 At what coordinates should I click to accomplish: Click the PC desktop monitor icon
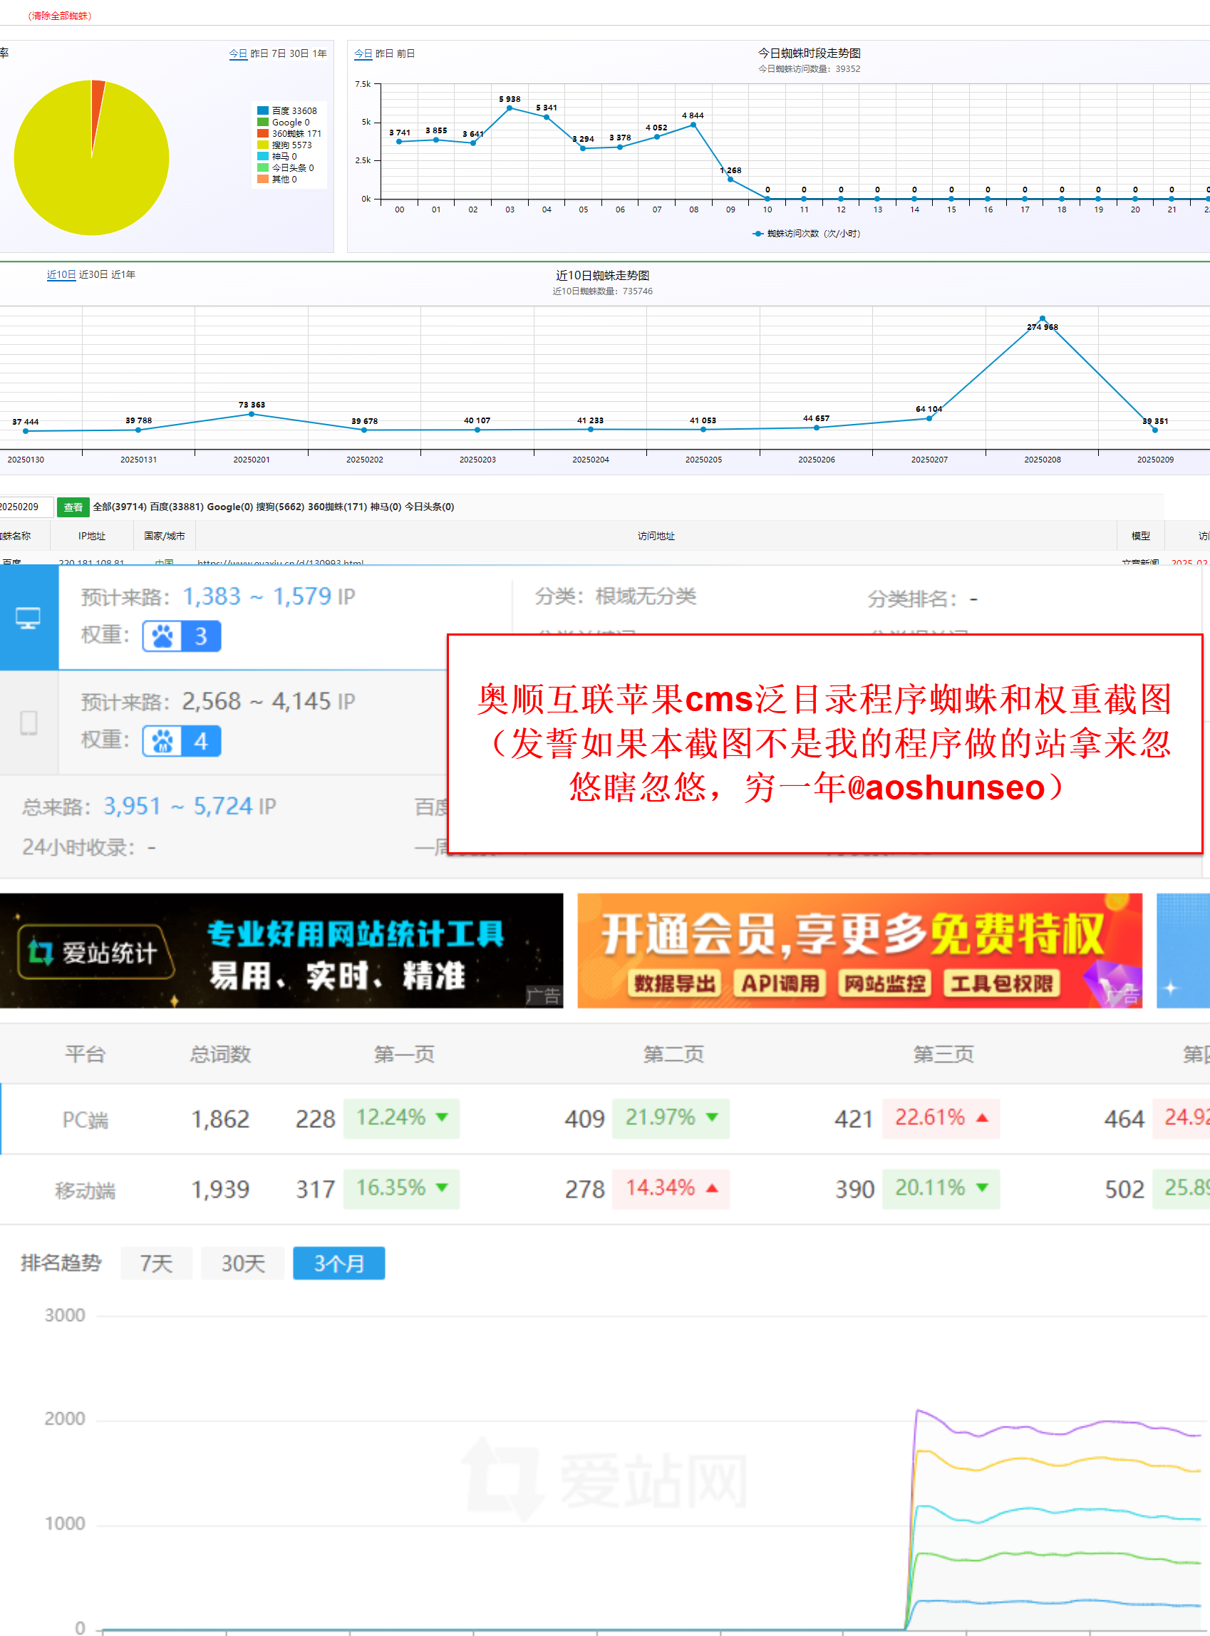(28, 618)
